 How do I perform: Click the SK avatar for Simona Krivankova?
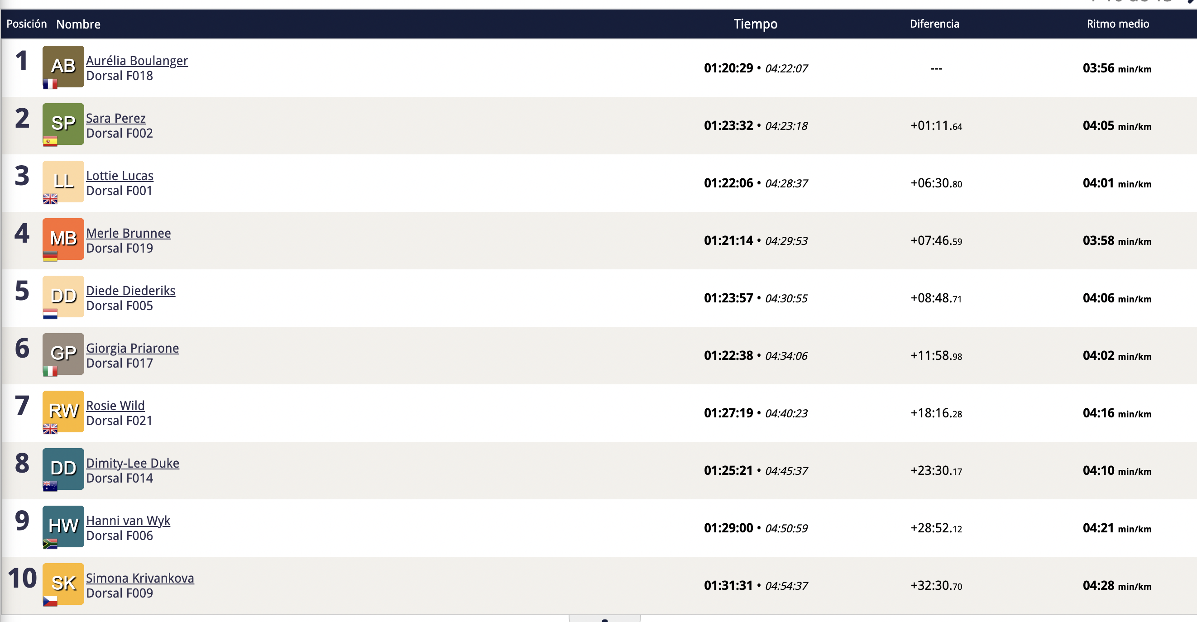point(63,584)
